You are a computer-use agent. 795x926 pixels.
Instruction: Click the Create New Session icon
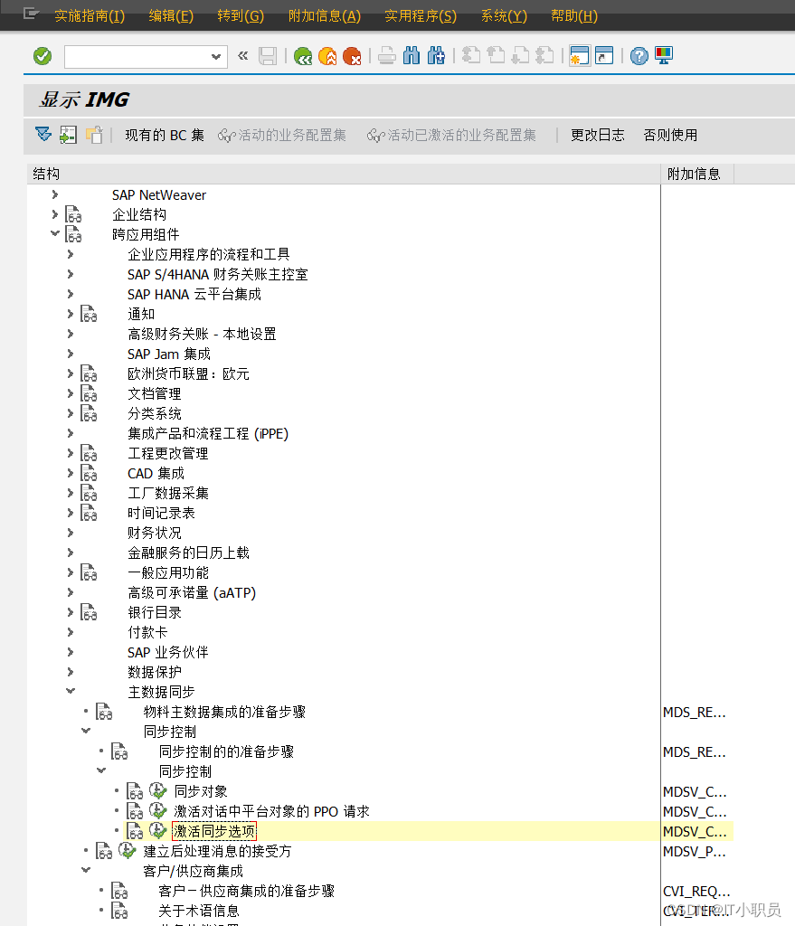(x=580, y=56)
